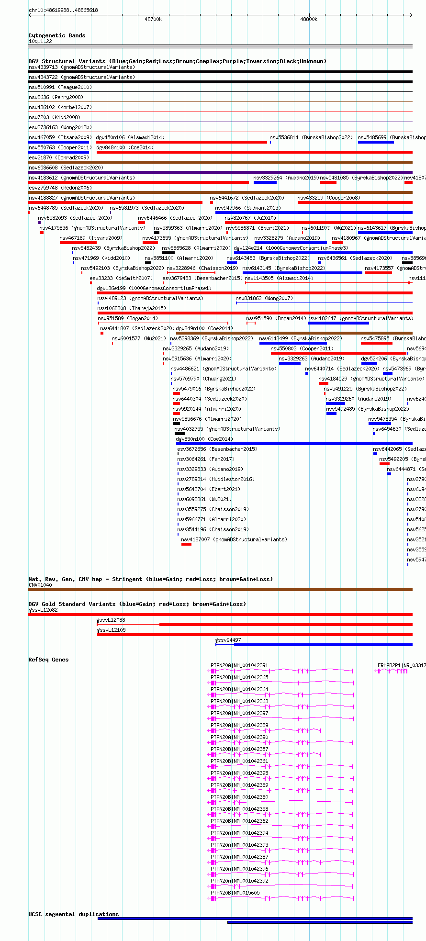Click nsv5536814 (ByrskaBishop2022) label
The width and height of the screenshot is (426, 941).
coord(311,137)
